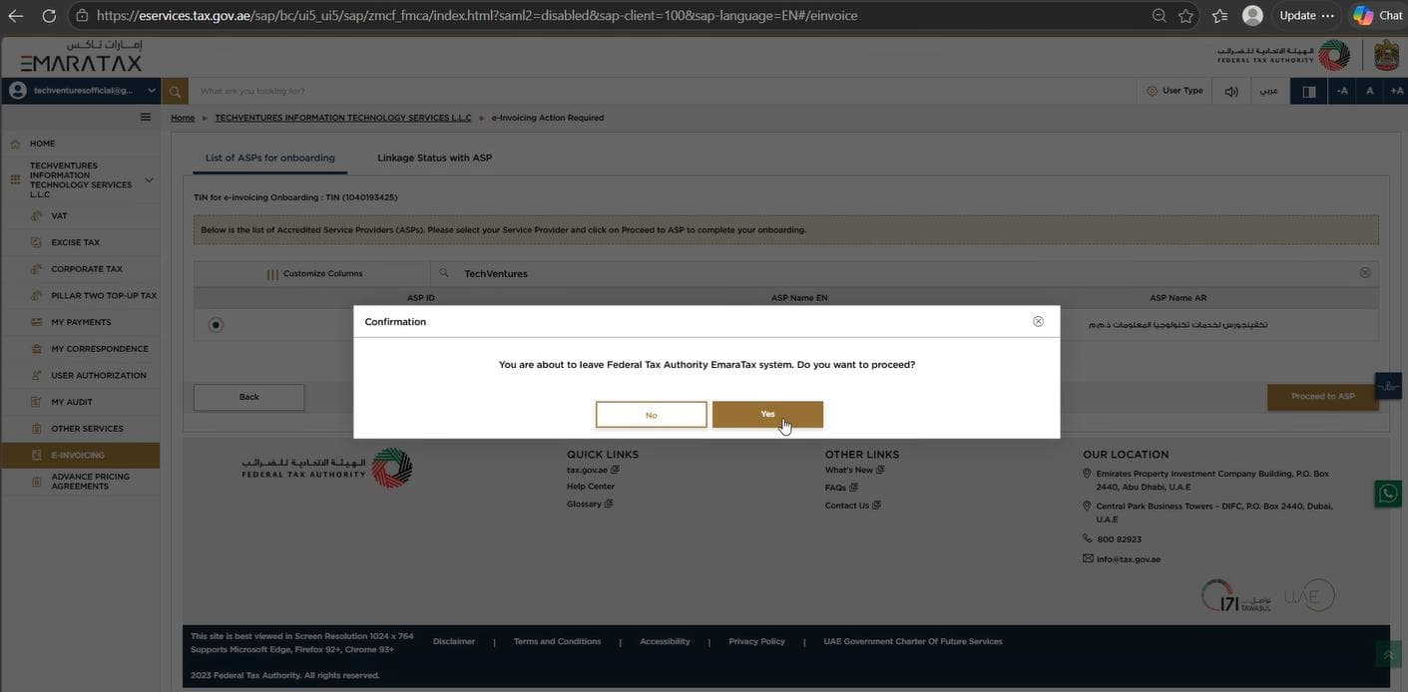Close the Confirmation dialog with its X icon
Screen dimensions: 1408x692
[1038, 321]
